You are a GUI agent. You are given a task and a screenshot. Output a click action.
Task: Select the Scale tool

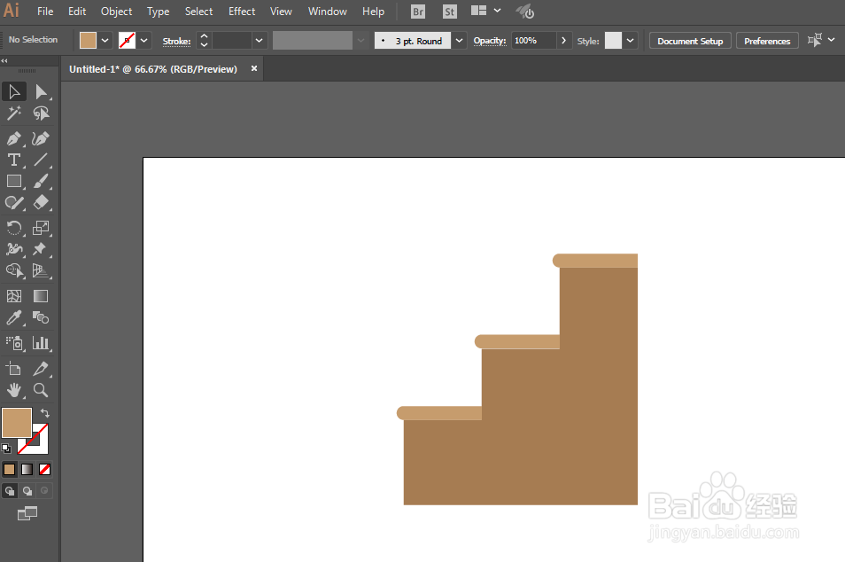tap(41, 228)
